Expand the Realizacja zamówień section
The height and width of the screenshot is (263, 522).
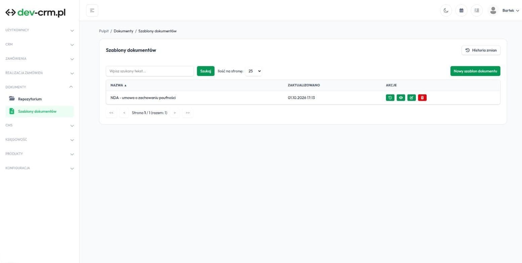40,73
